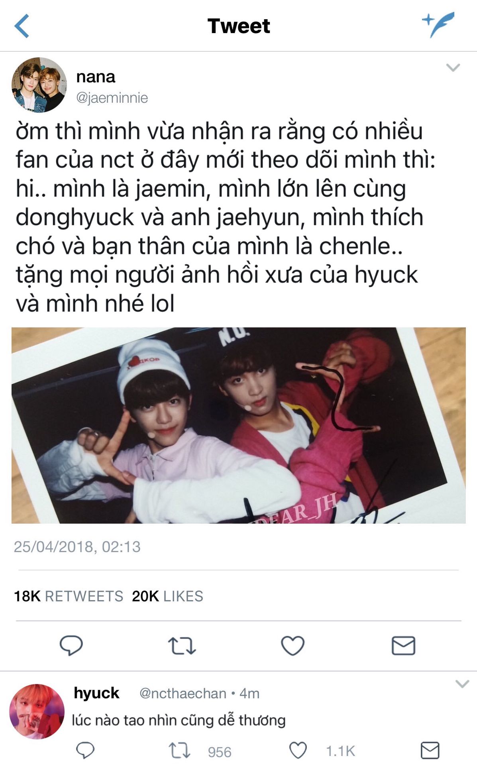This screenshot has height=766, width=477.
Task: Open nana's profile picture
Action: [39, 85]
